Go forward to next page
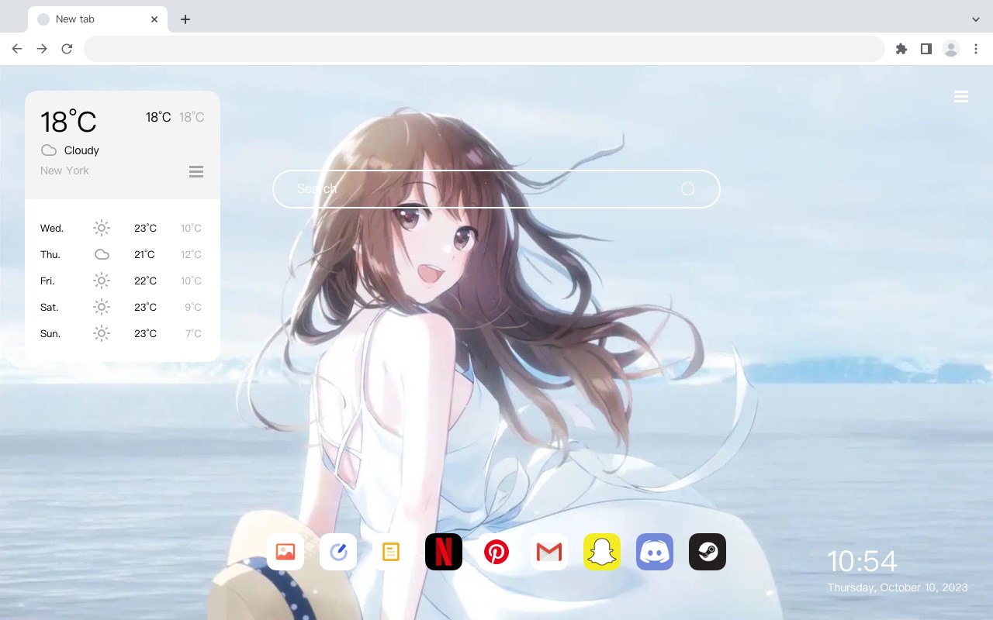 tap(42, 49)
